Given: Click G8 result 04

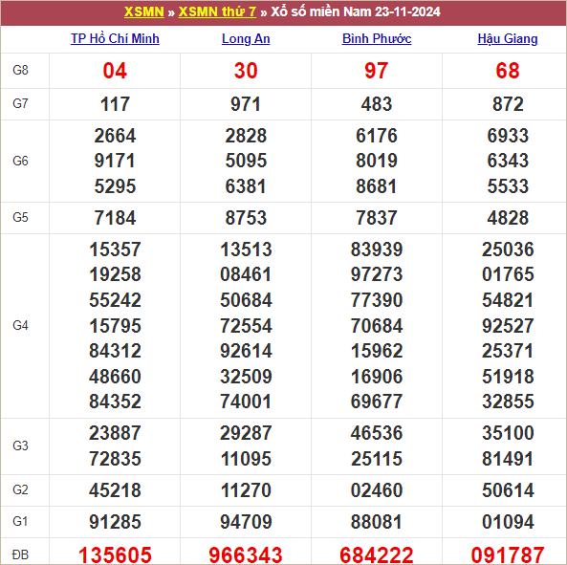Looking at the screenshot, I should coord(115,71).
